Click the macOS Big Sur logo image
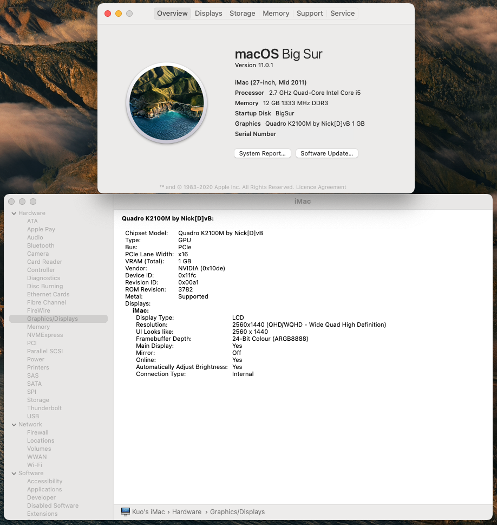Viewport: 497px width, 525px height. (166, 103)
